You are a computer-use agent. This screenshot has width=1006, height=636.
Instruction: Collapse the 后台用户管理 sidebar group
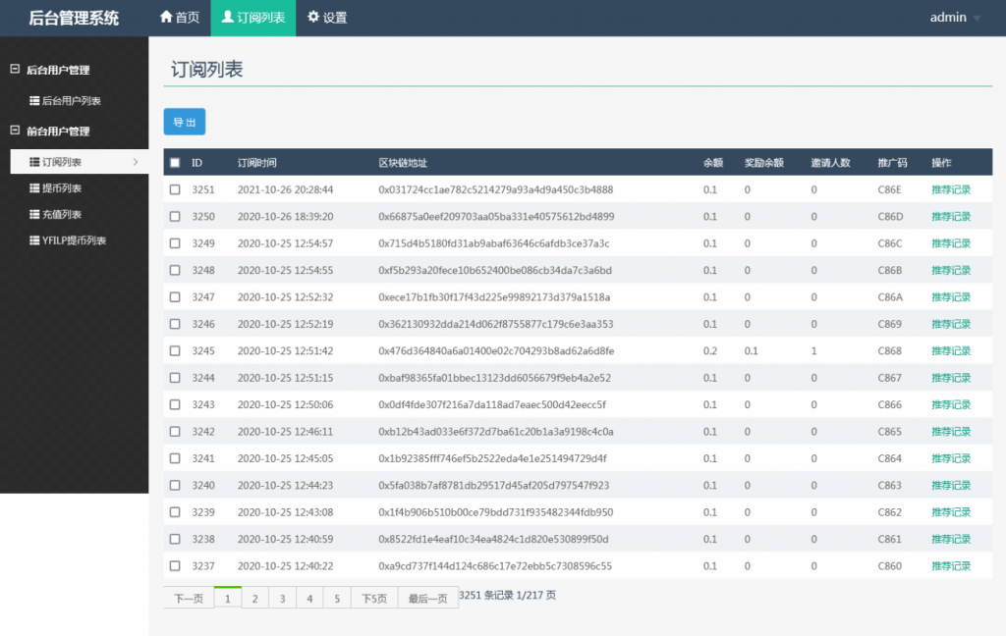tap(15, 70)
